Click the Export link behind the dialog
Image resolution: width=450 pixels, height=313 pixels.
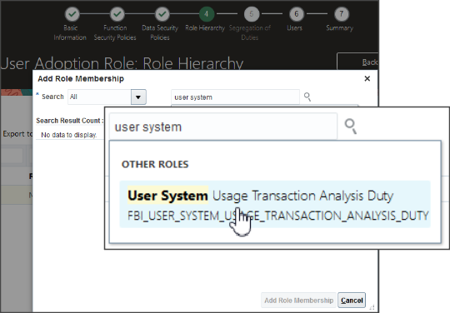(x=17, y=134)
